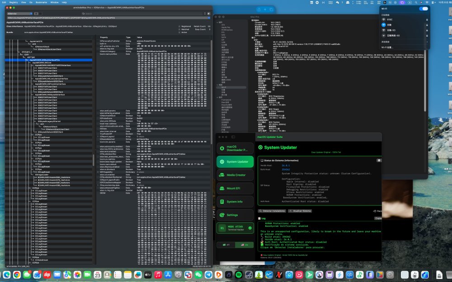The height and width of the screenshot is (282, 452).
Task: Click the IORegistryExplorer search field
Action: coord(141,14)
